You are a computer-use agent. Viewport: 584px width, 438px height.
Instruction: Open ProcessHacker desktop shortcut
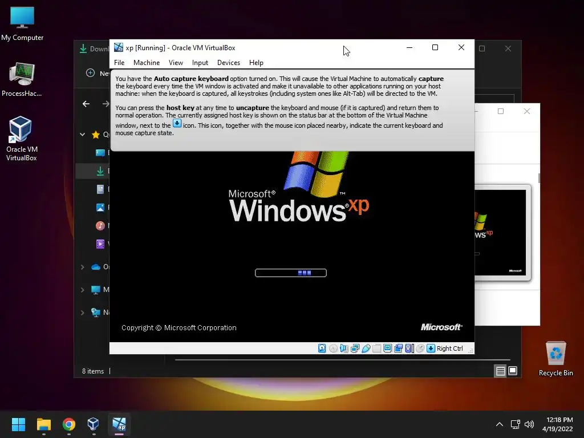point(22,79)
